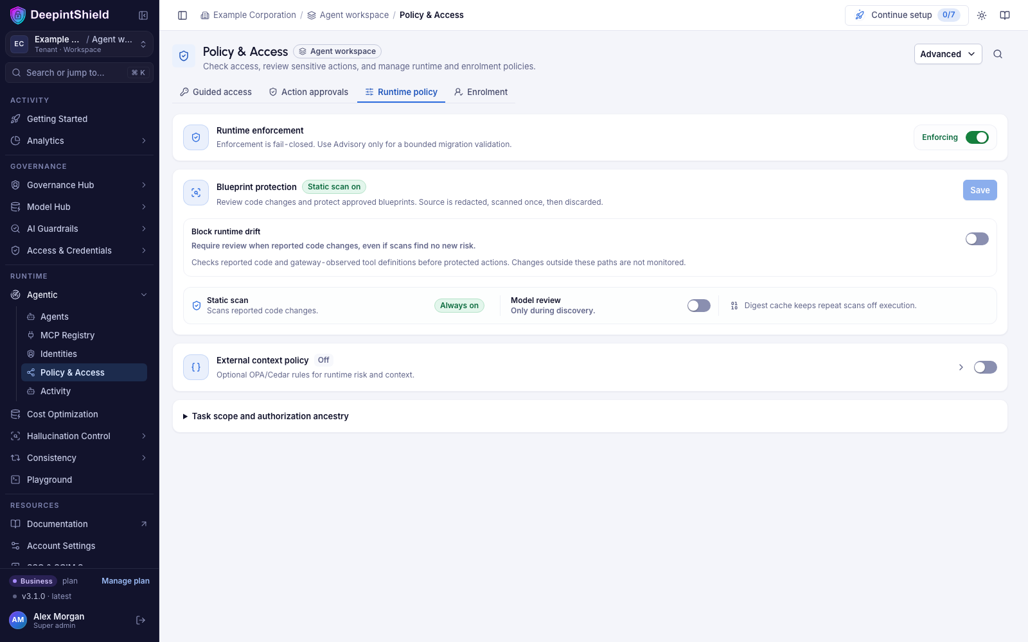Image resolution: width=1028 pixels, height=642 pixels.
Task: Click the 0/7 setup progress badge
Action: point(949,15)
